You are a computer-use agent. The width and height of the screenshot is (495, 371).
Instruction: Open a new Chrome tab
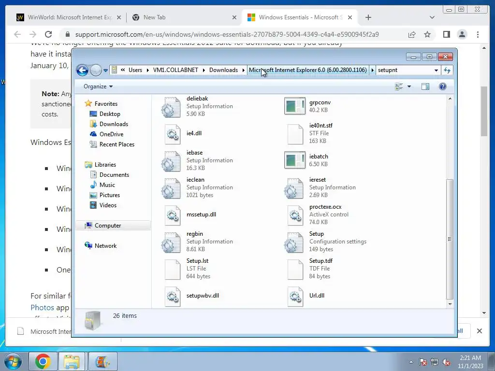pos(368,17)
